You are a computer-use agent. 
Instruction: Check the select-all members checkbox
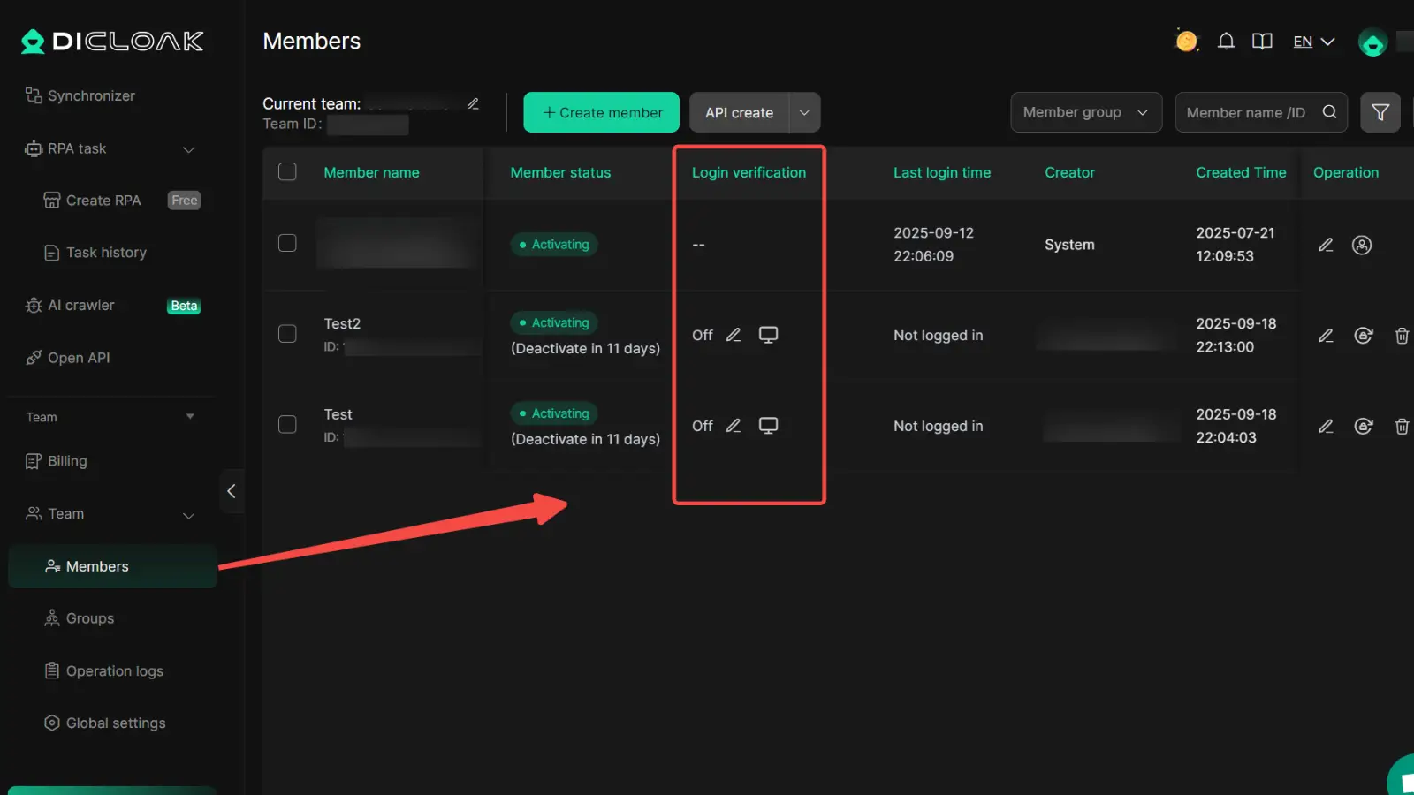[x=287, y=172]
